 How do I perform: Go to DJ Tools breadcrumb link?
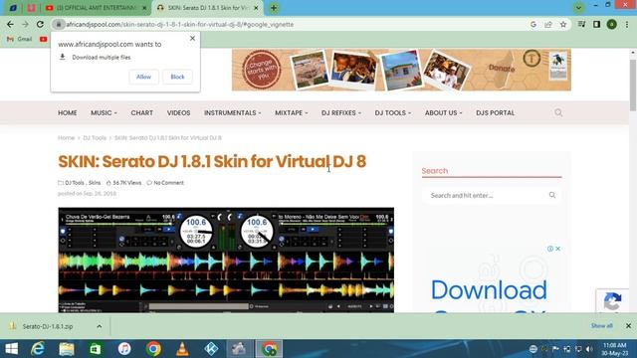pos(95,138)
